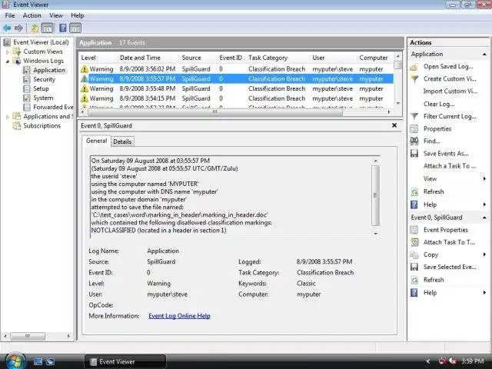Click the Find action
The height and width of the screenshot is (369, 492).
(x=431, y=141)
